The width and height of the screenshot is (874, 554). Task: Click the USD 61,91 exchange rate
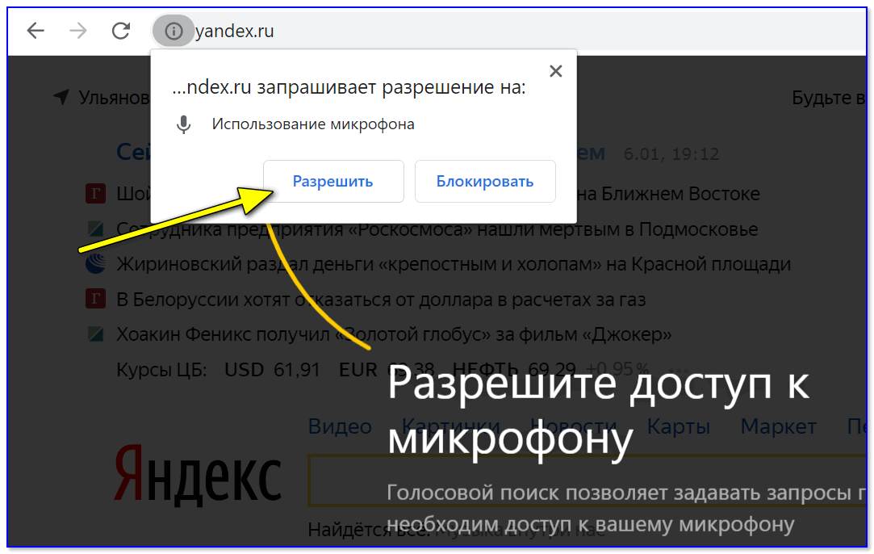click(272, 370)
